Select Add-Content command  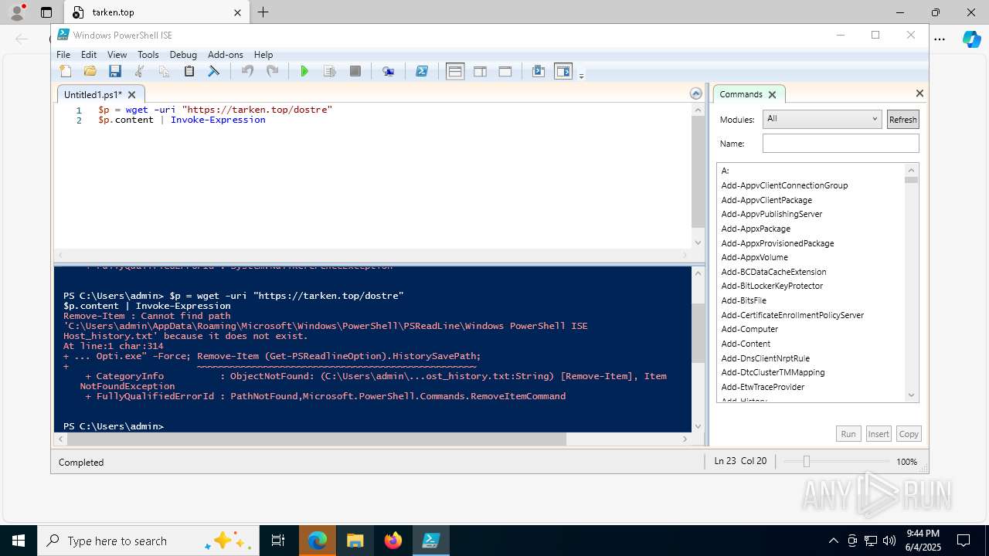click(x=746, y=344)
